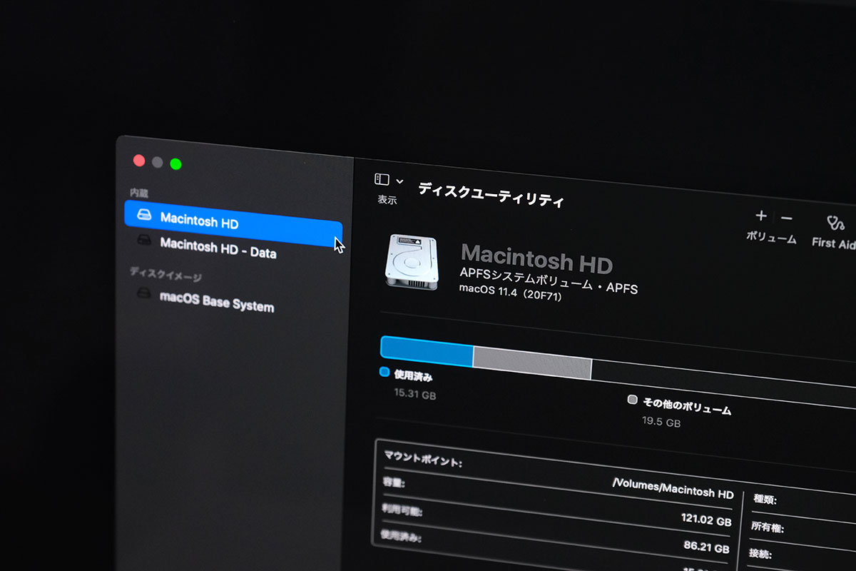The image size is (856, 571).
Task: Click the "使用済み:" label in the info table
Action: click(402, 537)
